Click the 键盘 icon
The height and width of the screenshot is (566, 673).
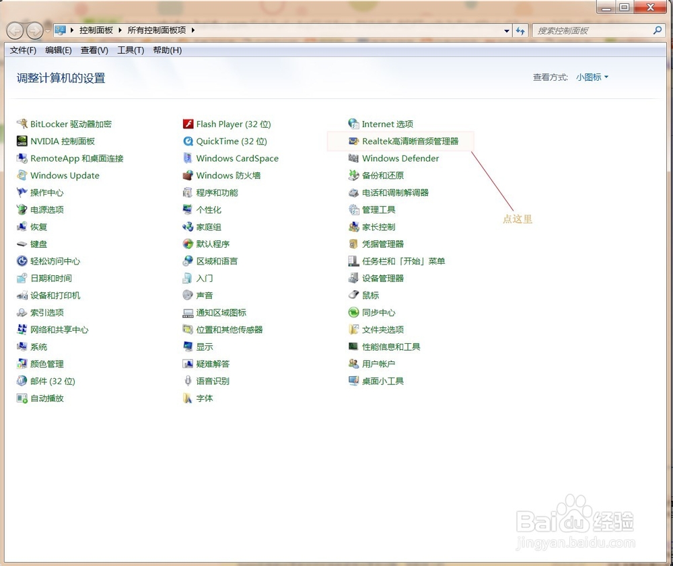[22, 244]
